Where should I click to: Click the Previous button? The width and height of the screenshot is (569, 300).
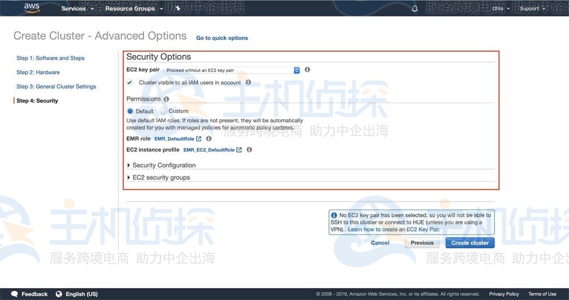[x=422, y=243]
